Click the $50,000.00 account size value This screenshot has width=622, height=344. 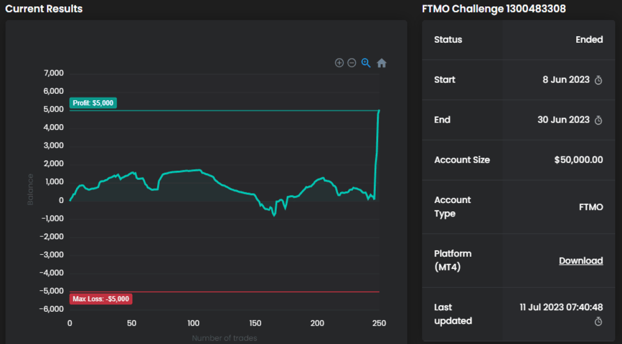578,160
